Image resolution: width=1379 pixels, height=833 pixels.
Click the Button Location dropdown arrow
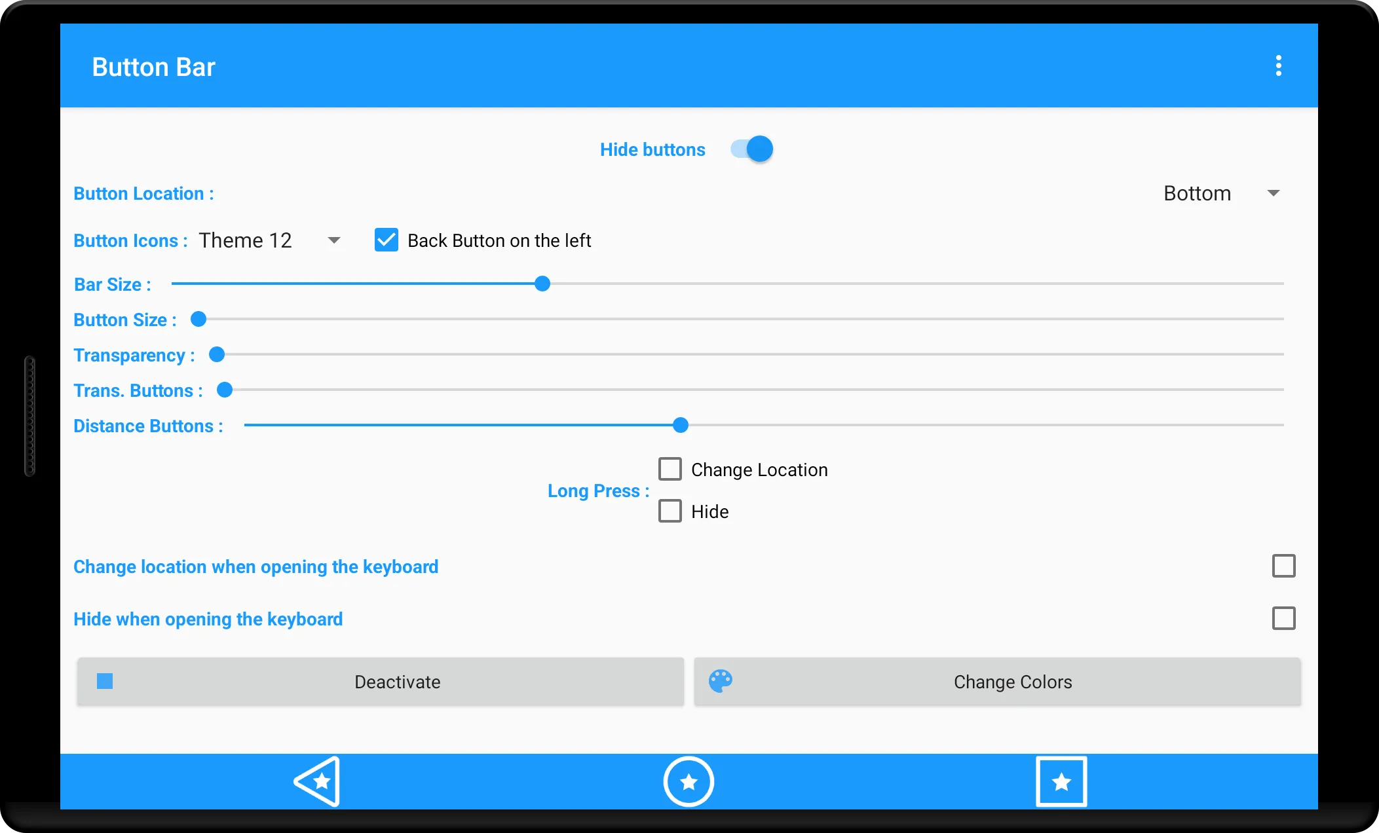click(x=1275, y=192)
